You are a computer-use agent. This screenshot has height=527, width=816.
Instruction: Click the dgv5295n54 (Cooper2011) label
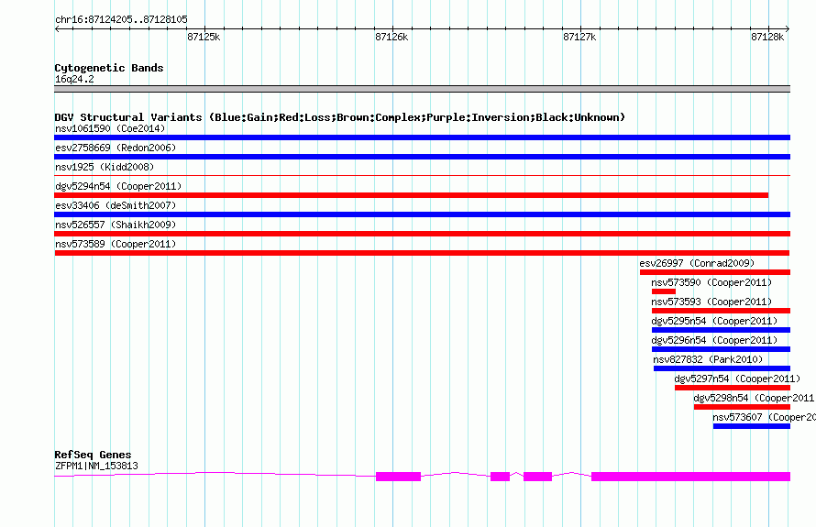[714, 321]
